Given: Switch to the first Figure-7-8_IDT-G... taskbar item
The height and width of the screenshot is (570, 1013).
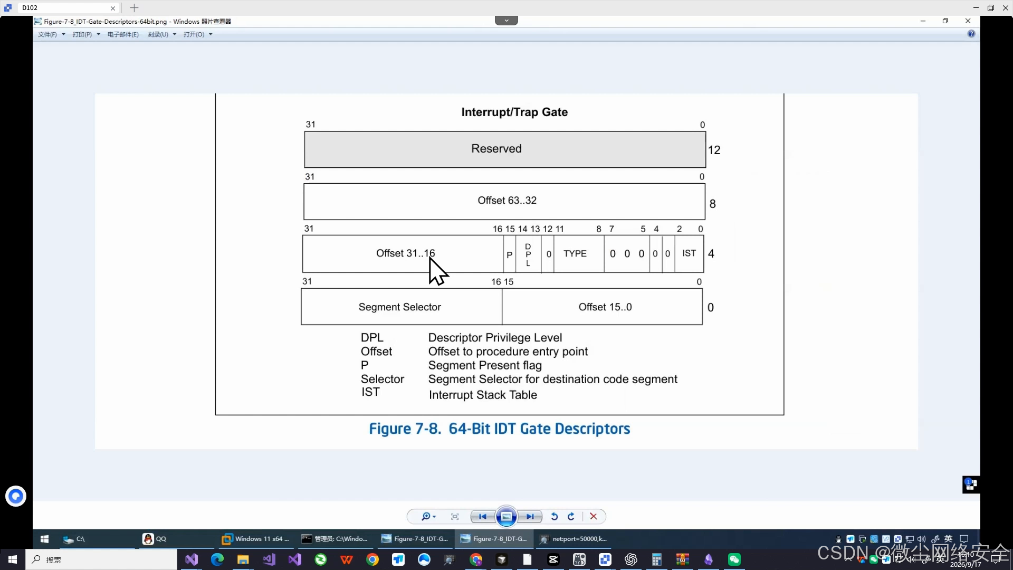Looking at the screenshot, I should point(415,539).
